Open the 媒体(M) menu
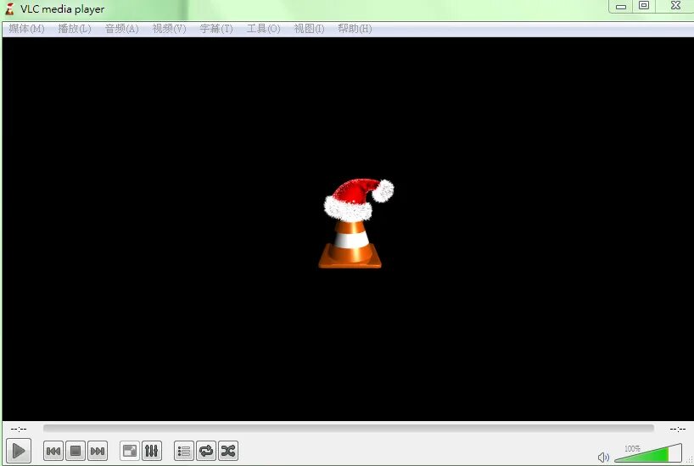 (26, 29)
